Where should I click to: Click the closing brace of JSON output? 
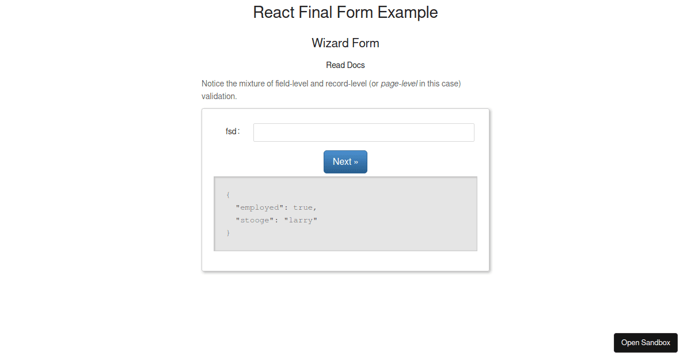(x=228, y=233)
